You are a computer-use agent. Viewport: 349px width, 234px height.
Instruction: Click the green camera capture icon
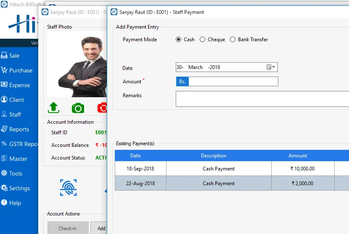[78, 108]
